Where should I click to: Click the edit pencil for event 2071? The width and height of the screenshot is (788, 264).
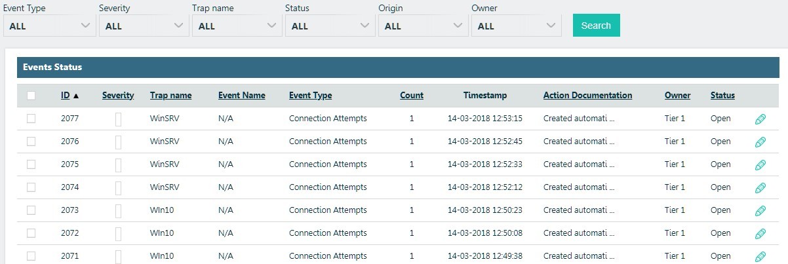pos(760,256)
